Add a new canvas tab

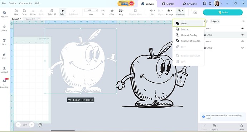click(x=39, y=19)
